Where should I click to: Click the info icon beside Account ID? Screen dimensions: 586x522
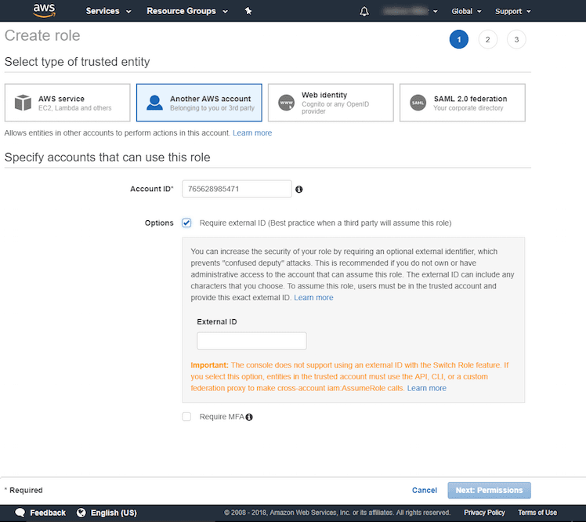[298, 189]
